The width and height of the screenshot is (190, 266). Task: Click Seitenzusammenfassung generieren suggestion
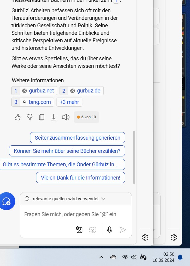pyautogui.click(x=78, y=138)
